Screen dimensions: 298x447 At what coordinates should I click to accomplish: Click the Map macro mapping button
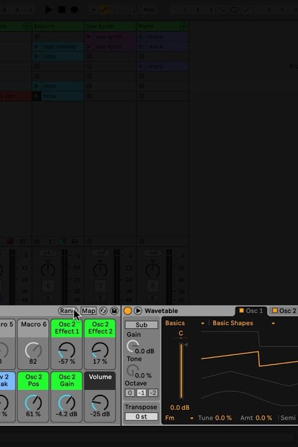pyautogui.click(x=88, y=311)
